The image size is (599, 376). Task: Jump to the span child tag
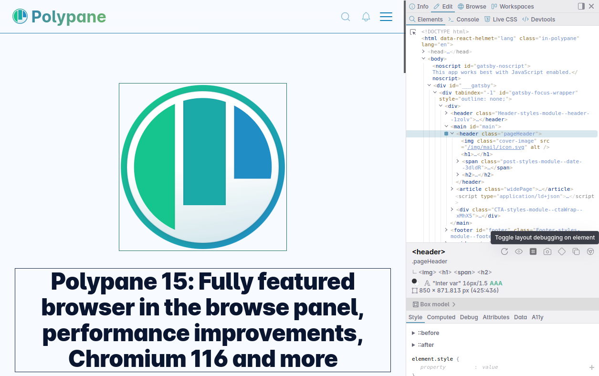tap(464, 272)
